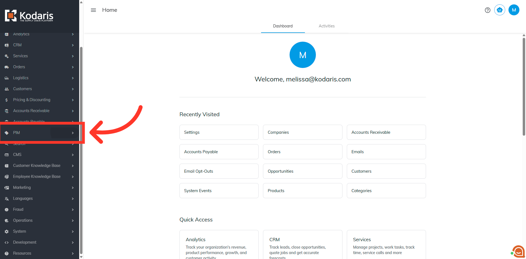Click the main page vertical scrollbar
The height and width of the screenshot is (259, 526).
click(524, 86)
